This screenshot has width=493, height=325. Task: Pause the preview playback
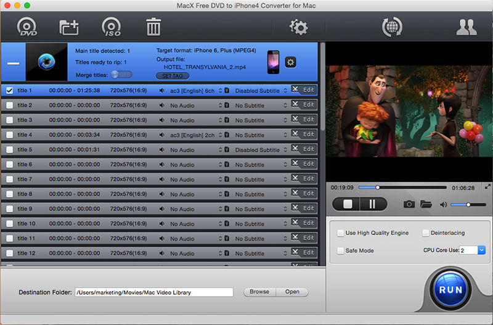(373, 204)
